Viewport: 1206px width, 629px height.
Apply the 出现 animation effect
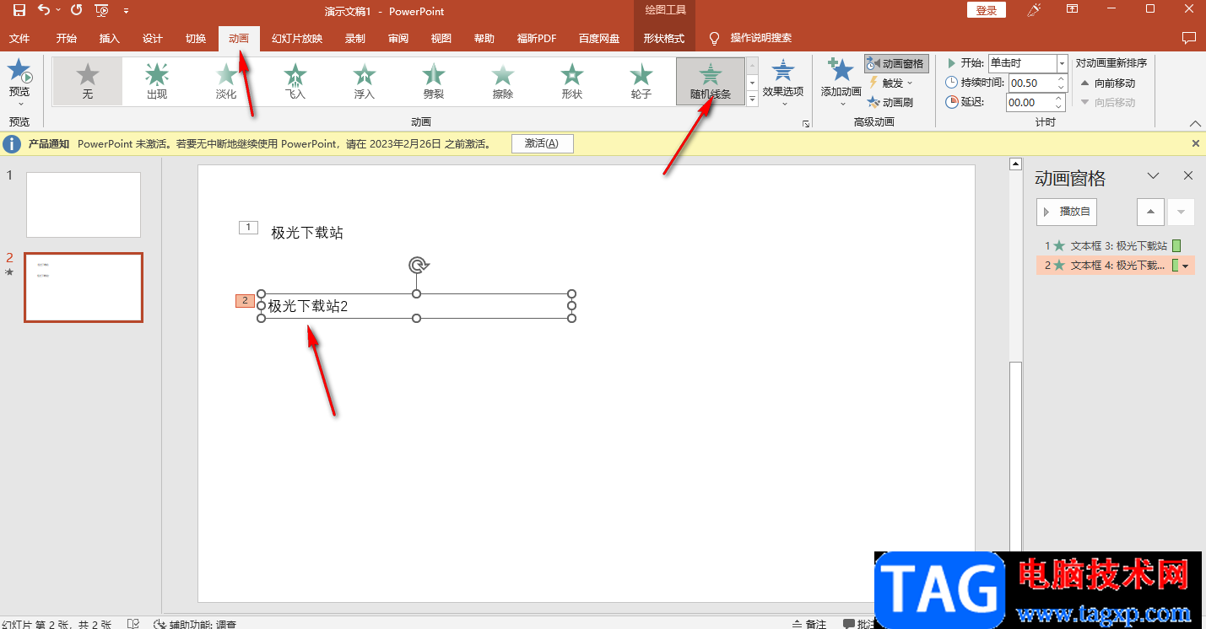[x=157, y=82]
